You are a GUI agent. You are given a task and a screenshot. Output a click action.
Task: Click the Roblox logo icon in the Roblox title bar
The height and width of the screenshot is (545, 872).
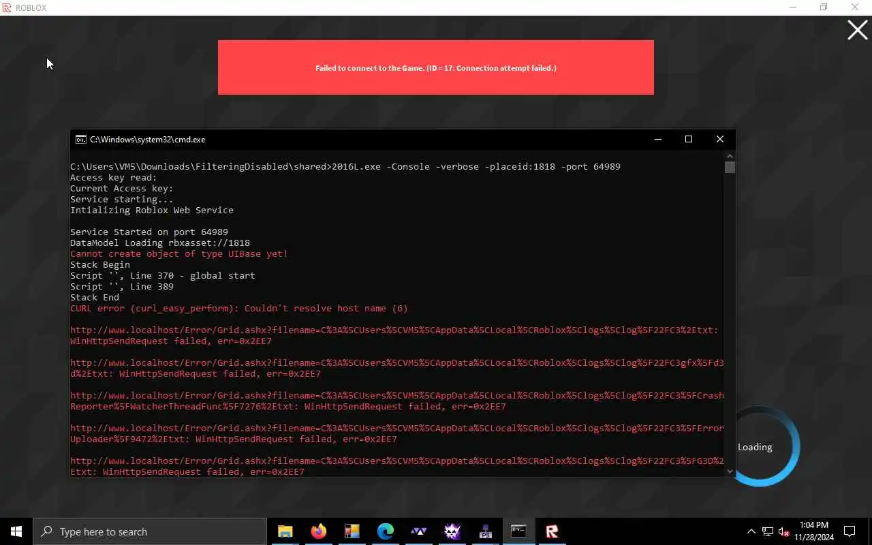pos(7,7)
